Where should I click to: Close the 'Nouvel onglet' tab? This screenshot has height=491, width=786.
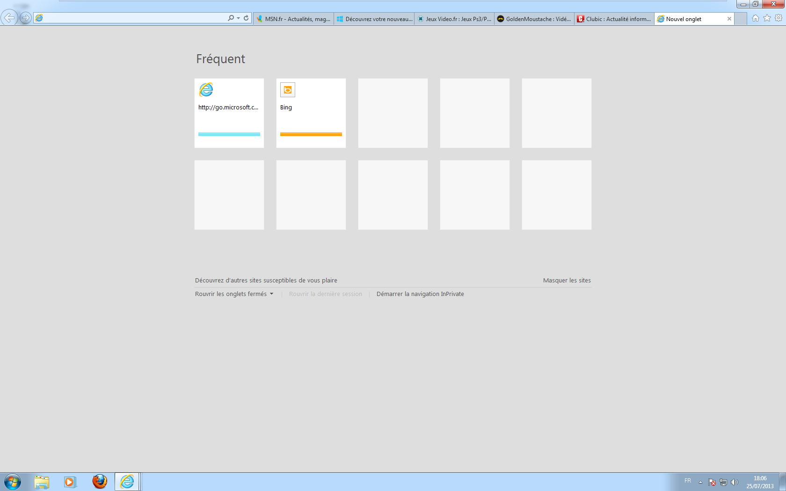729,19
